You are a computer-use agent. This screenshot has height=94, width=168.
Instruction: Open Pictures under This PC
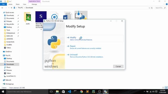9,70
